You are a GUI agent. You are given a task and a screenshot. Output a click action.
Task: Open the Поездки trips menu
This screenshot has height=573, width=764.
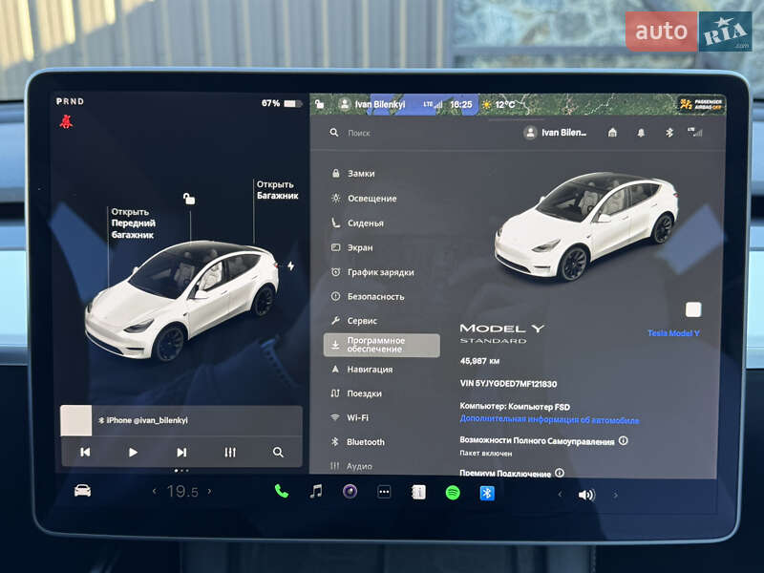click(x=356, y=393)
